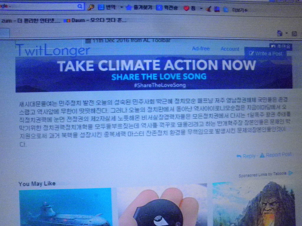The height and width of the screenshot is (226, 302).
Task: Click Reply under the post
Action: 246,156
